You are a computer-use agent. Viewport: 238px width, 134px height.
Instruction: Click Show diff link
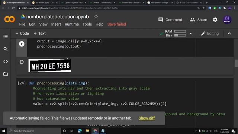147,118
